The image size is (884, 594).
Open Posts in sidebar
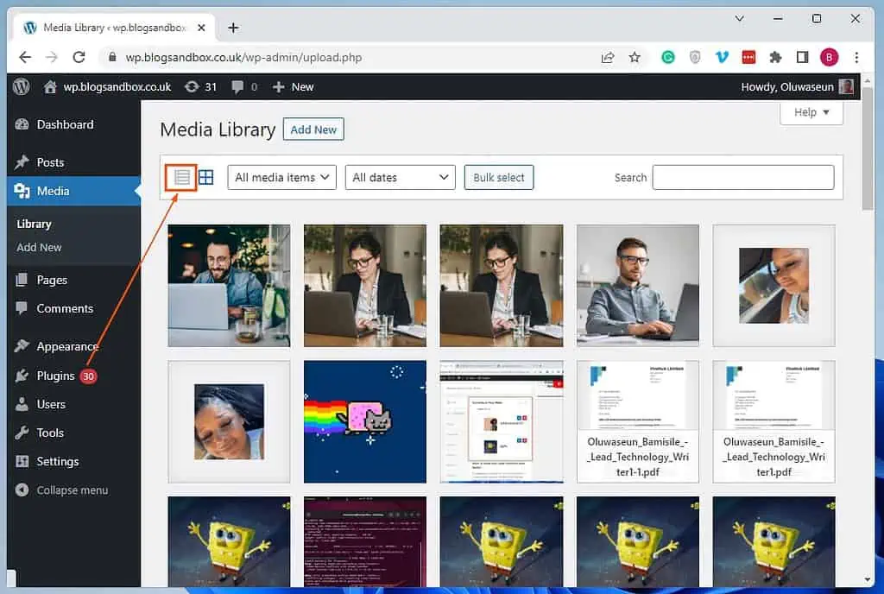[x=73, y=162]
